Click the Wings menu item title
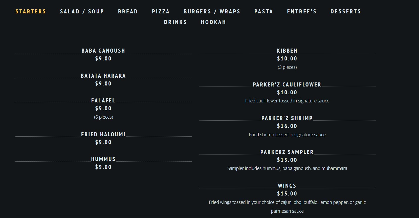The image size is (419, 218). pos(287,186)
